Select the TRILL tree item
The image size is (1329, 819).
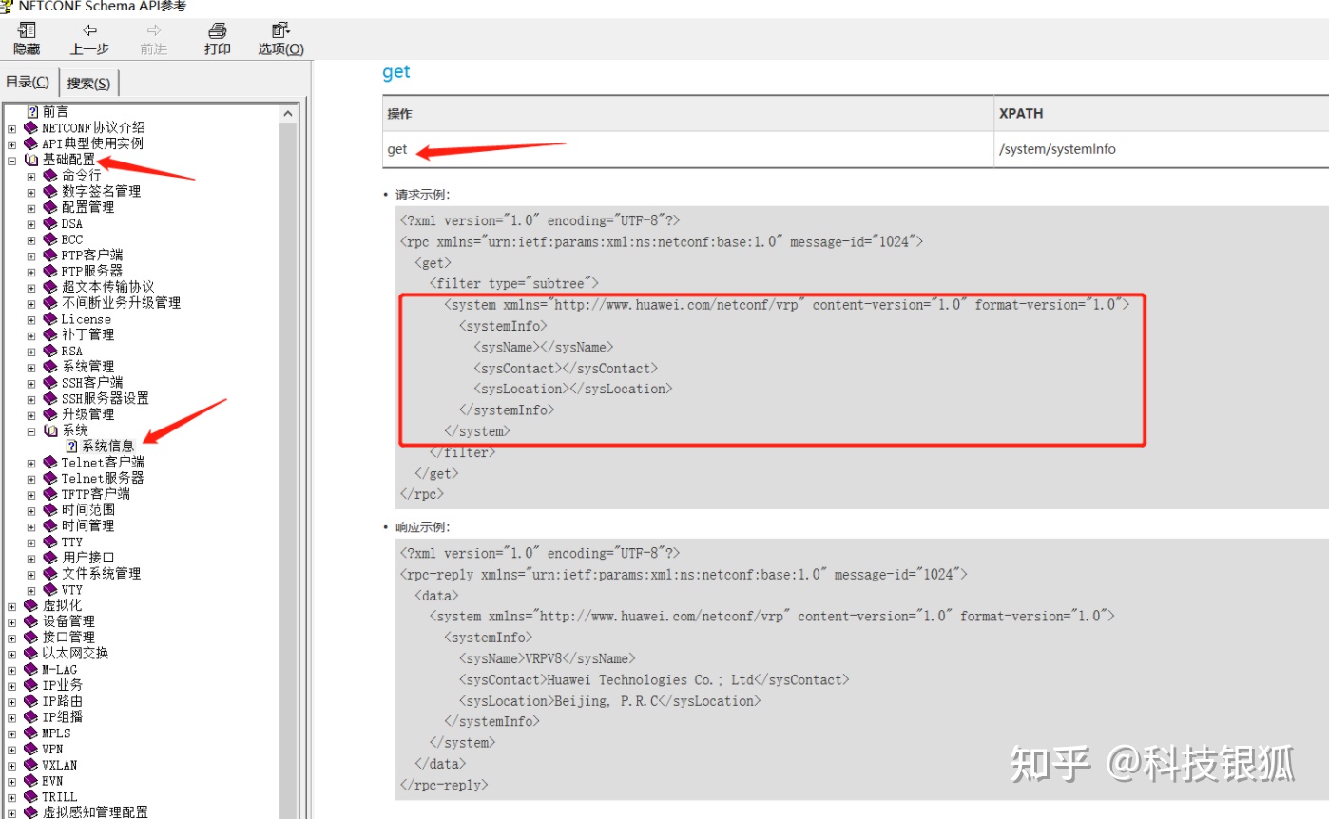click(60, 797)
